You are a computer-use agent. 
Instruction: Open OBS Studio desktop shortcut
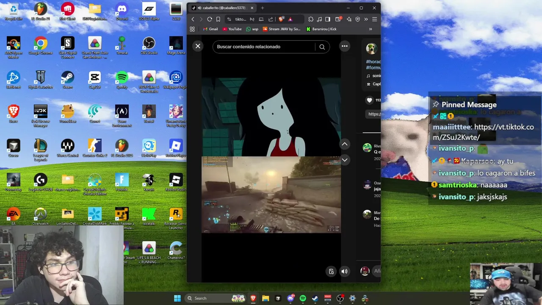[x=149, y=46]
